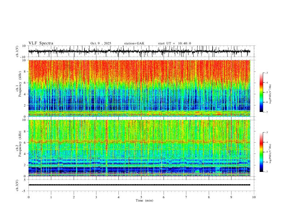Image resolution: width=286 pixels, height=221 pixels.
Task: Click the upper colorbar's log(PSD) label
Action: 270,94
